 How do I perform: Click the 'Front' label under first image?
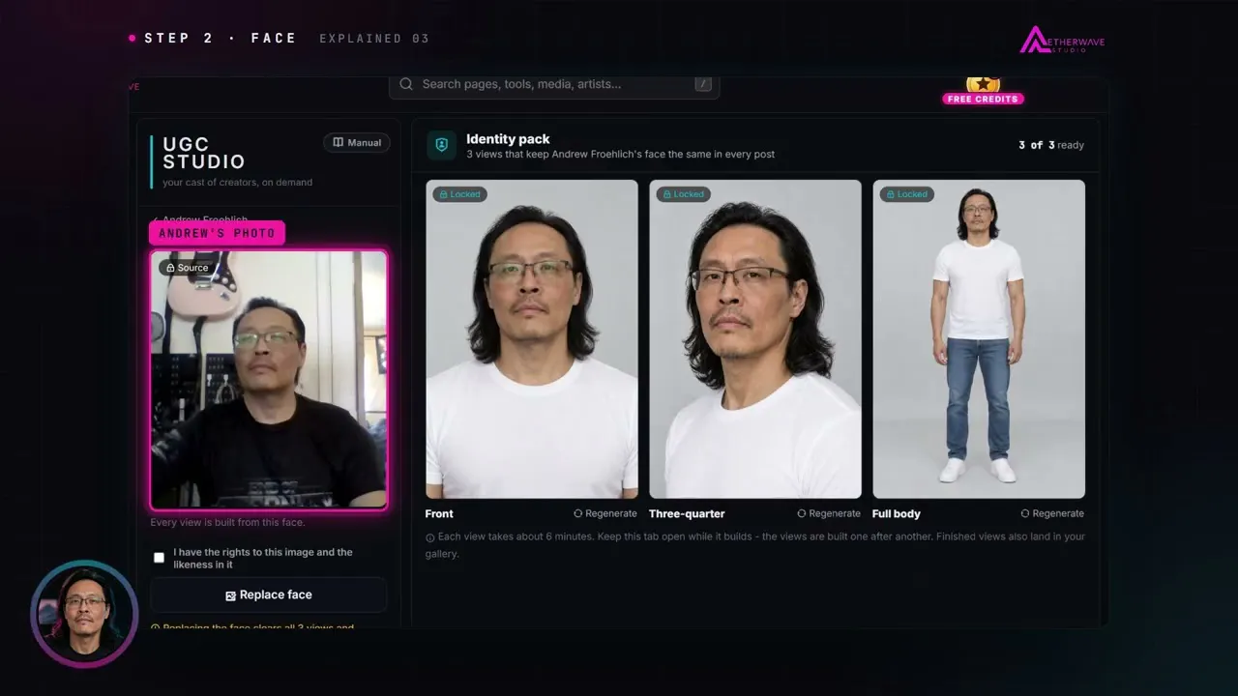pyautogui.click(x=439, y=513)
